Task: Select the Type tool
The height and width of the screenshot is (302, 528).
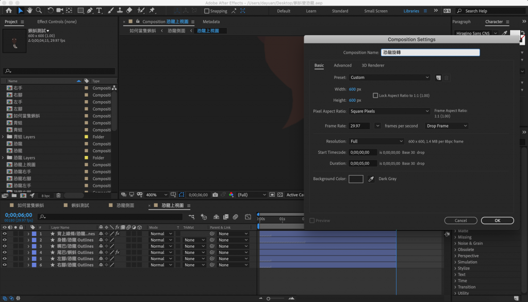Action: (x=99, y=10)
